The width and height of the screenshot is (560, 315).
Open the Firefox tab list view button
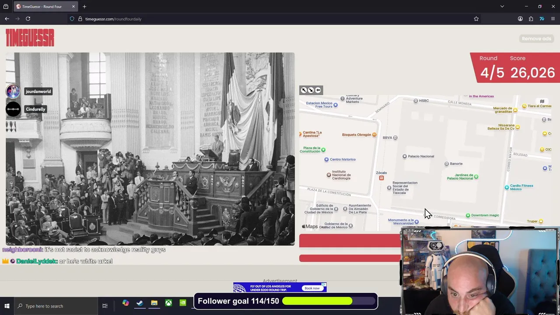[6, 7]
